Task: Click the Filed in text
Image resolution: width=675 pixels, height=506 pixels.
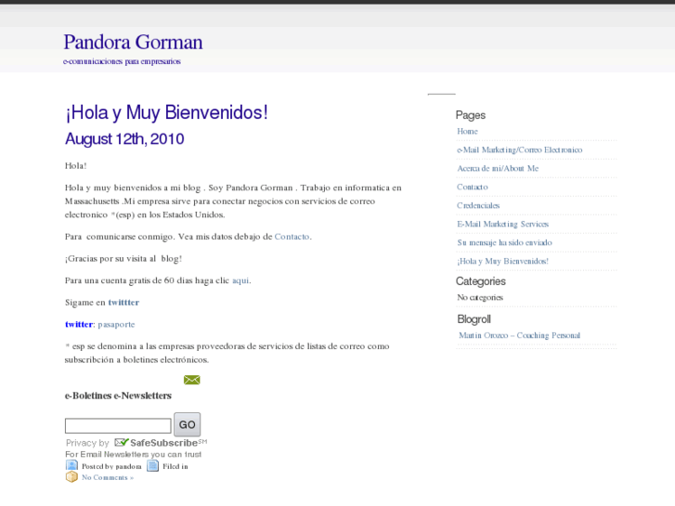Action: point(175,466)
